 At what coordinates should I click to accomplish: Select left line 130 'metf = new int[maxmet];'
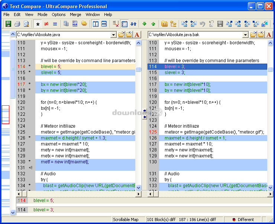point(85,162)
